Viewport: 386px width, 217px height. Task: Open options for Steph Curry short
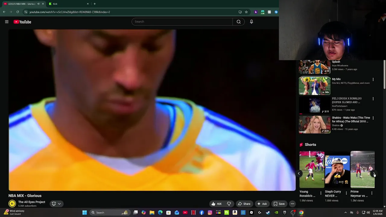(x=346, y=193)
